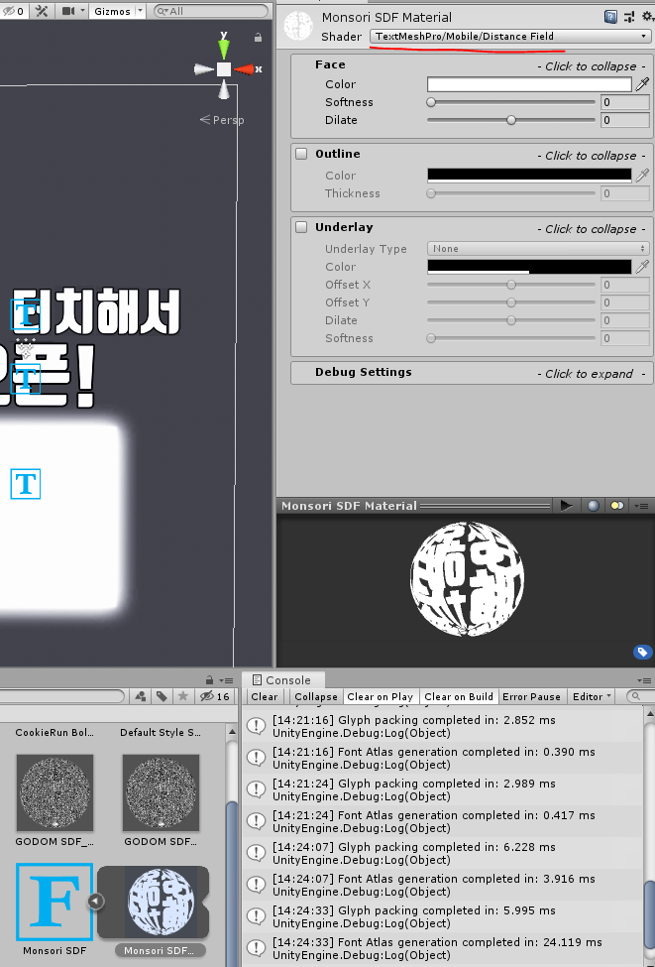Select the 14:24:33 Font Atlas generation log
This screenshot has width=655, height=967.
point(442,948)
